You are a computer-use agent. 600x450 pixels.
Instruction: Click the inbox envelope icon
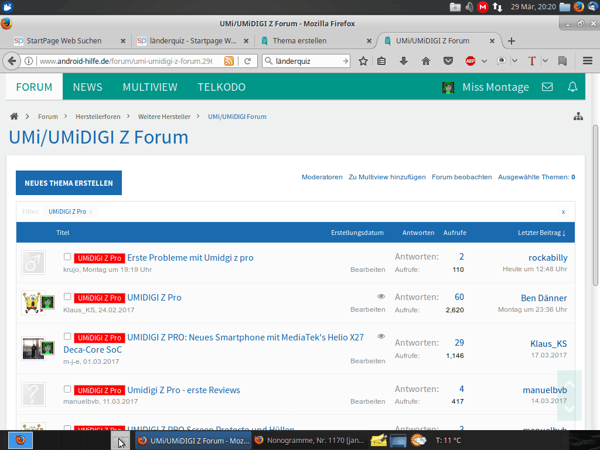point(547,87)
